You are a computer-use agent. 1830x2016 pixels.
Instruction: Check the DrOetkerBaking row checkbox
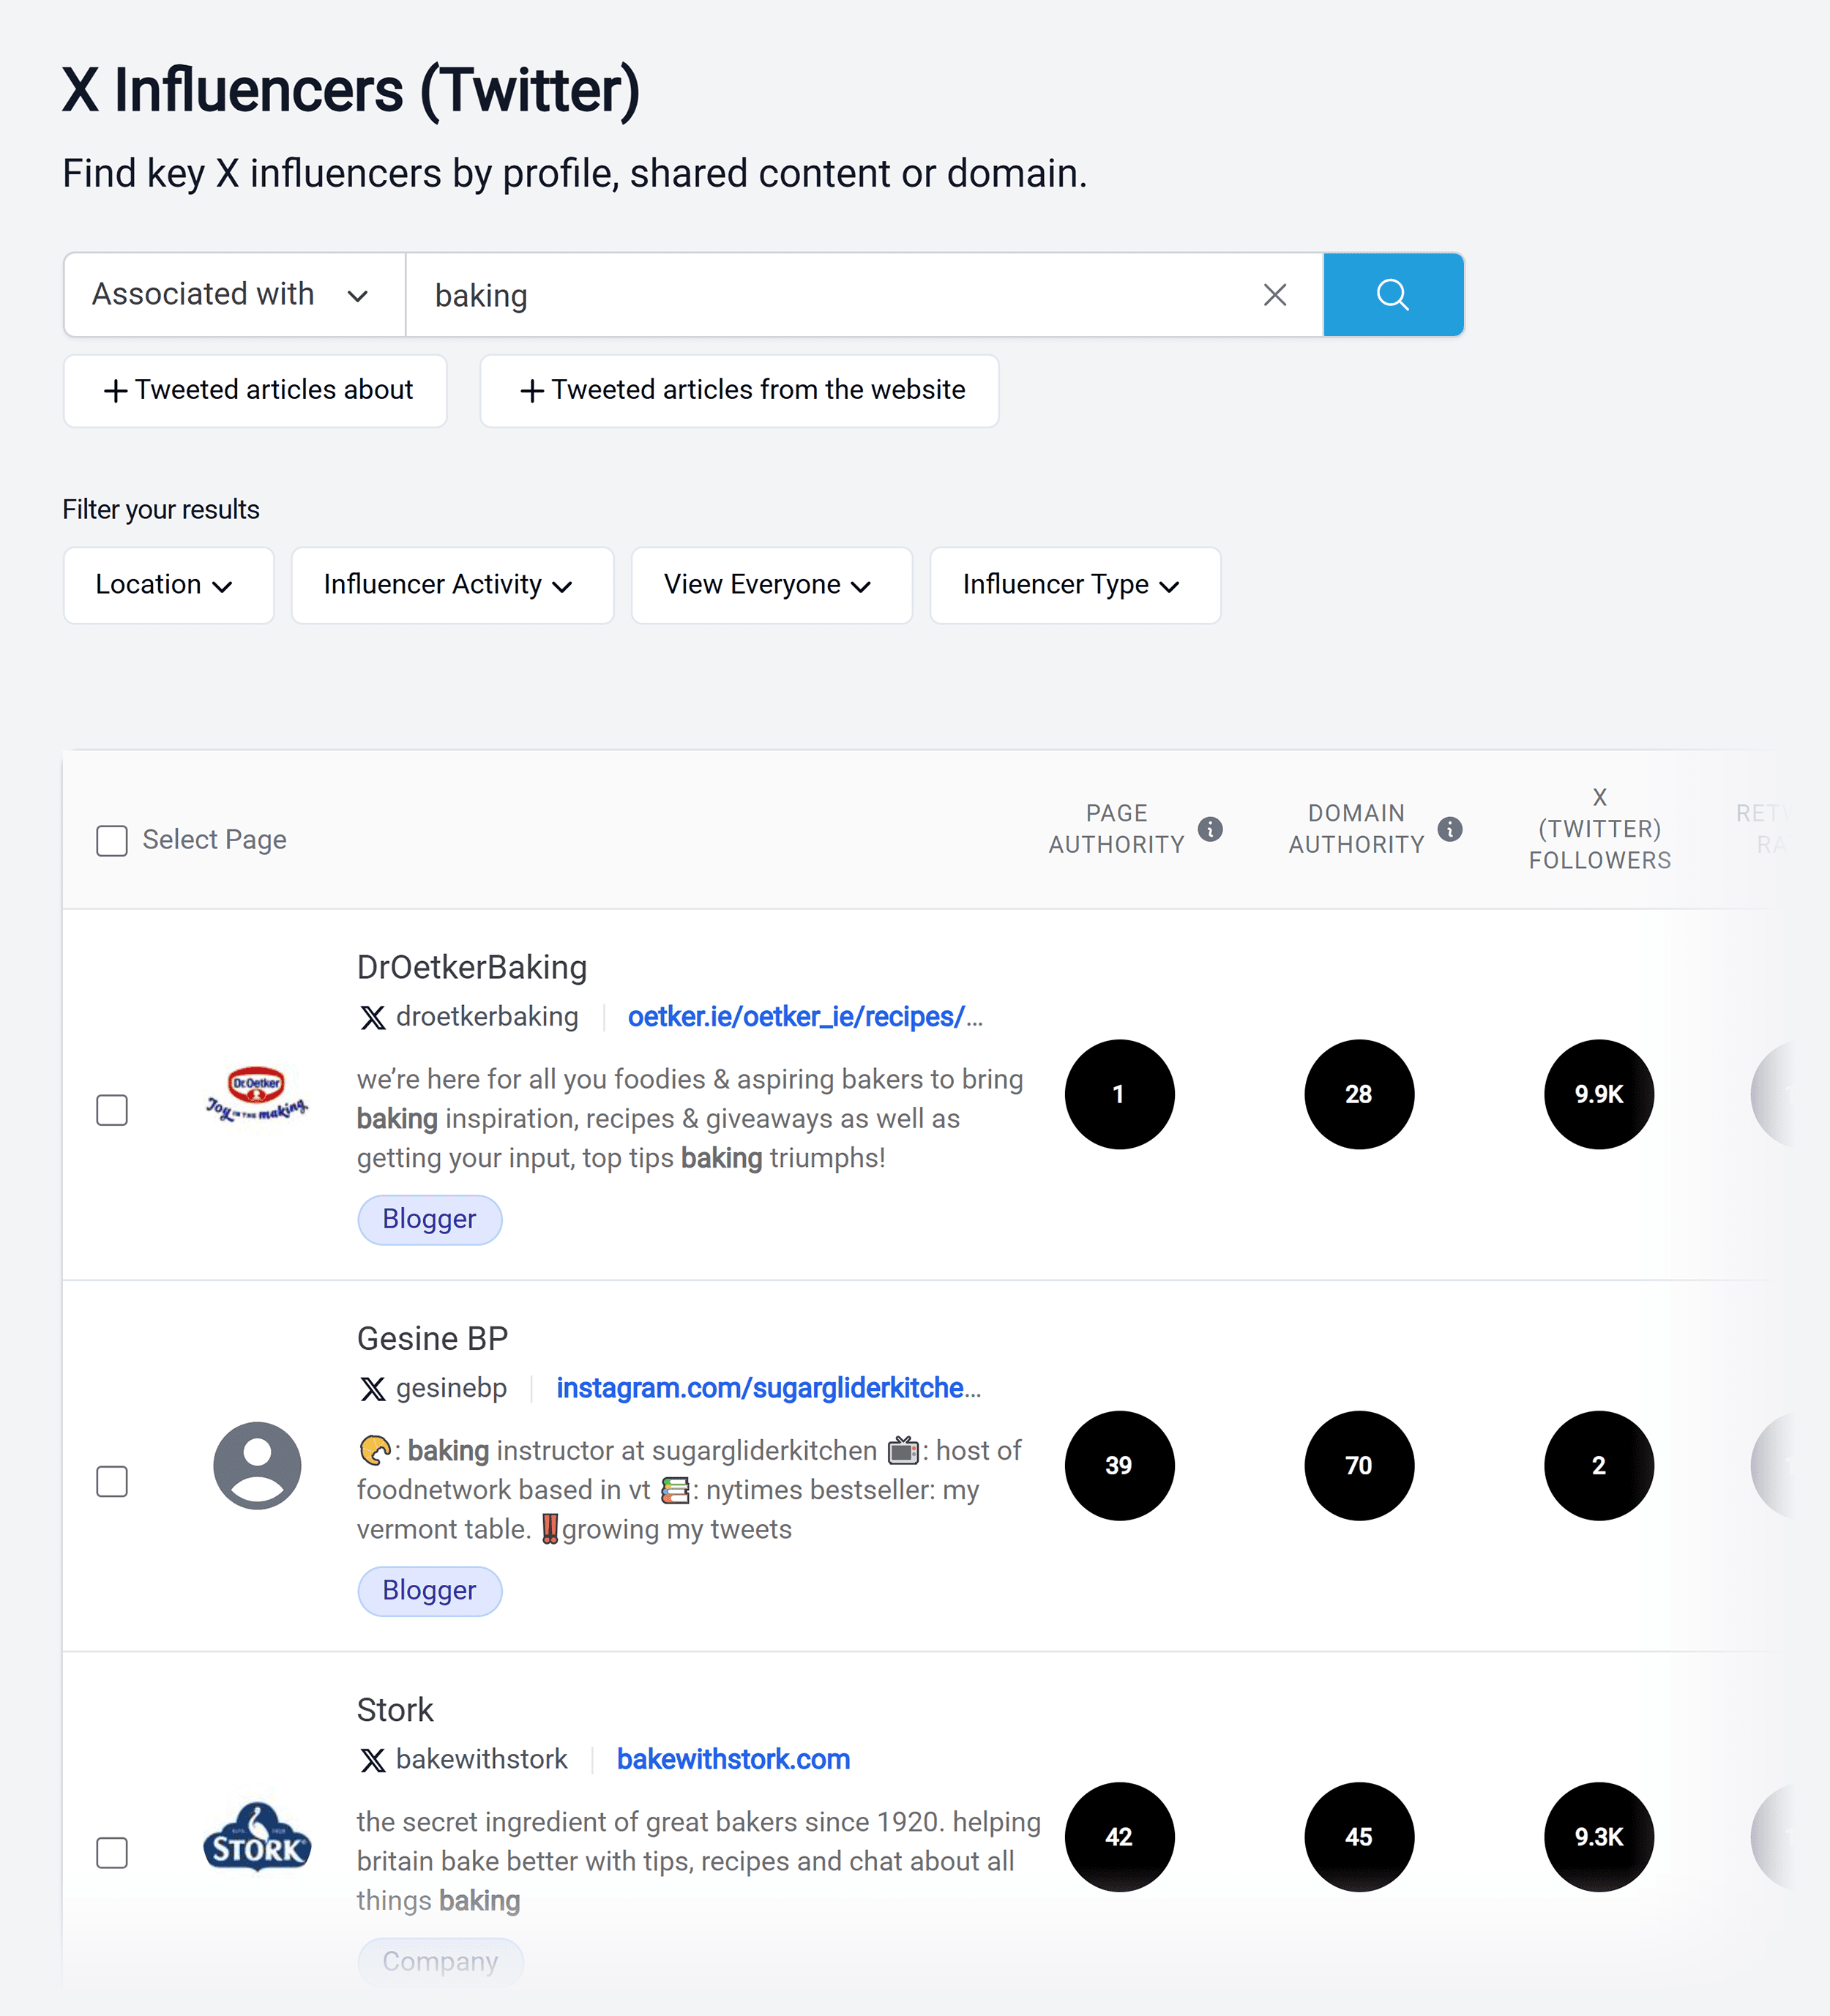pos(112,1110)
